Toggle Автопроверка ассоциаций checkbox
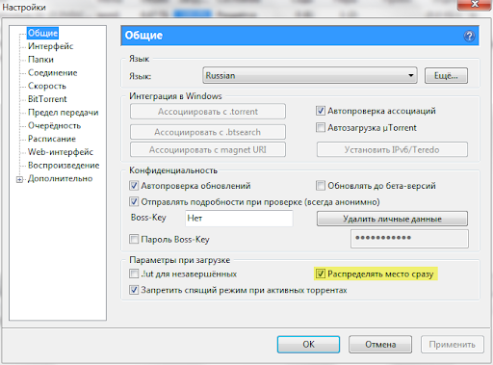 pos(321,111)
